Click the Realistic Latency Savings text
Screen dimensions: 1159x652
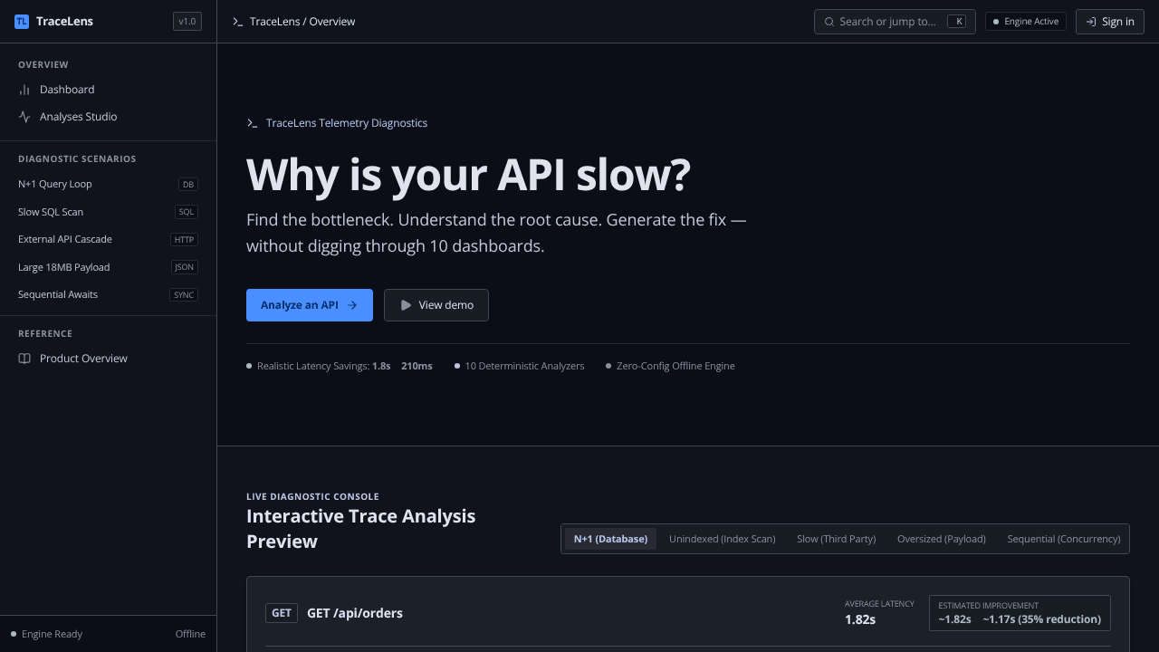(313, 366)
